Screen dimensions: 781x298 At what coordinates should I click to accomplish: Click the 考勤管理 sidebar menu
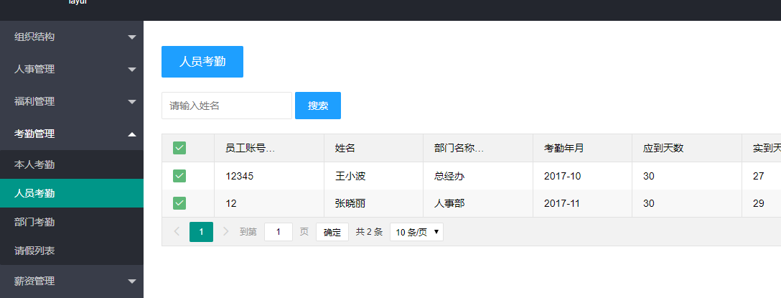[x=72, y=134]
